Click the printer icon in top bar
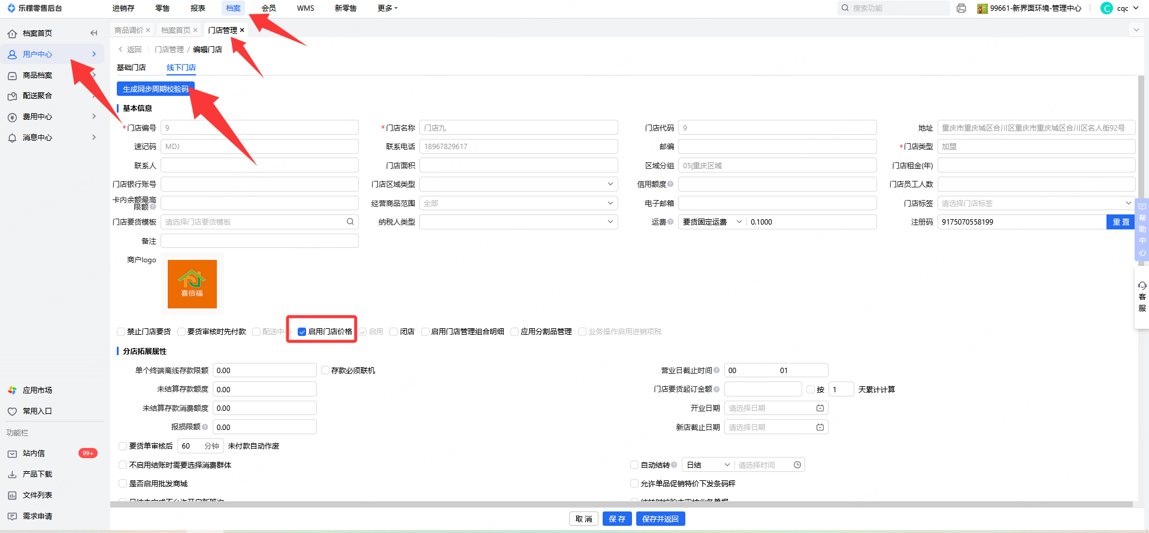 pos(961,8)
